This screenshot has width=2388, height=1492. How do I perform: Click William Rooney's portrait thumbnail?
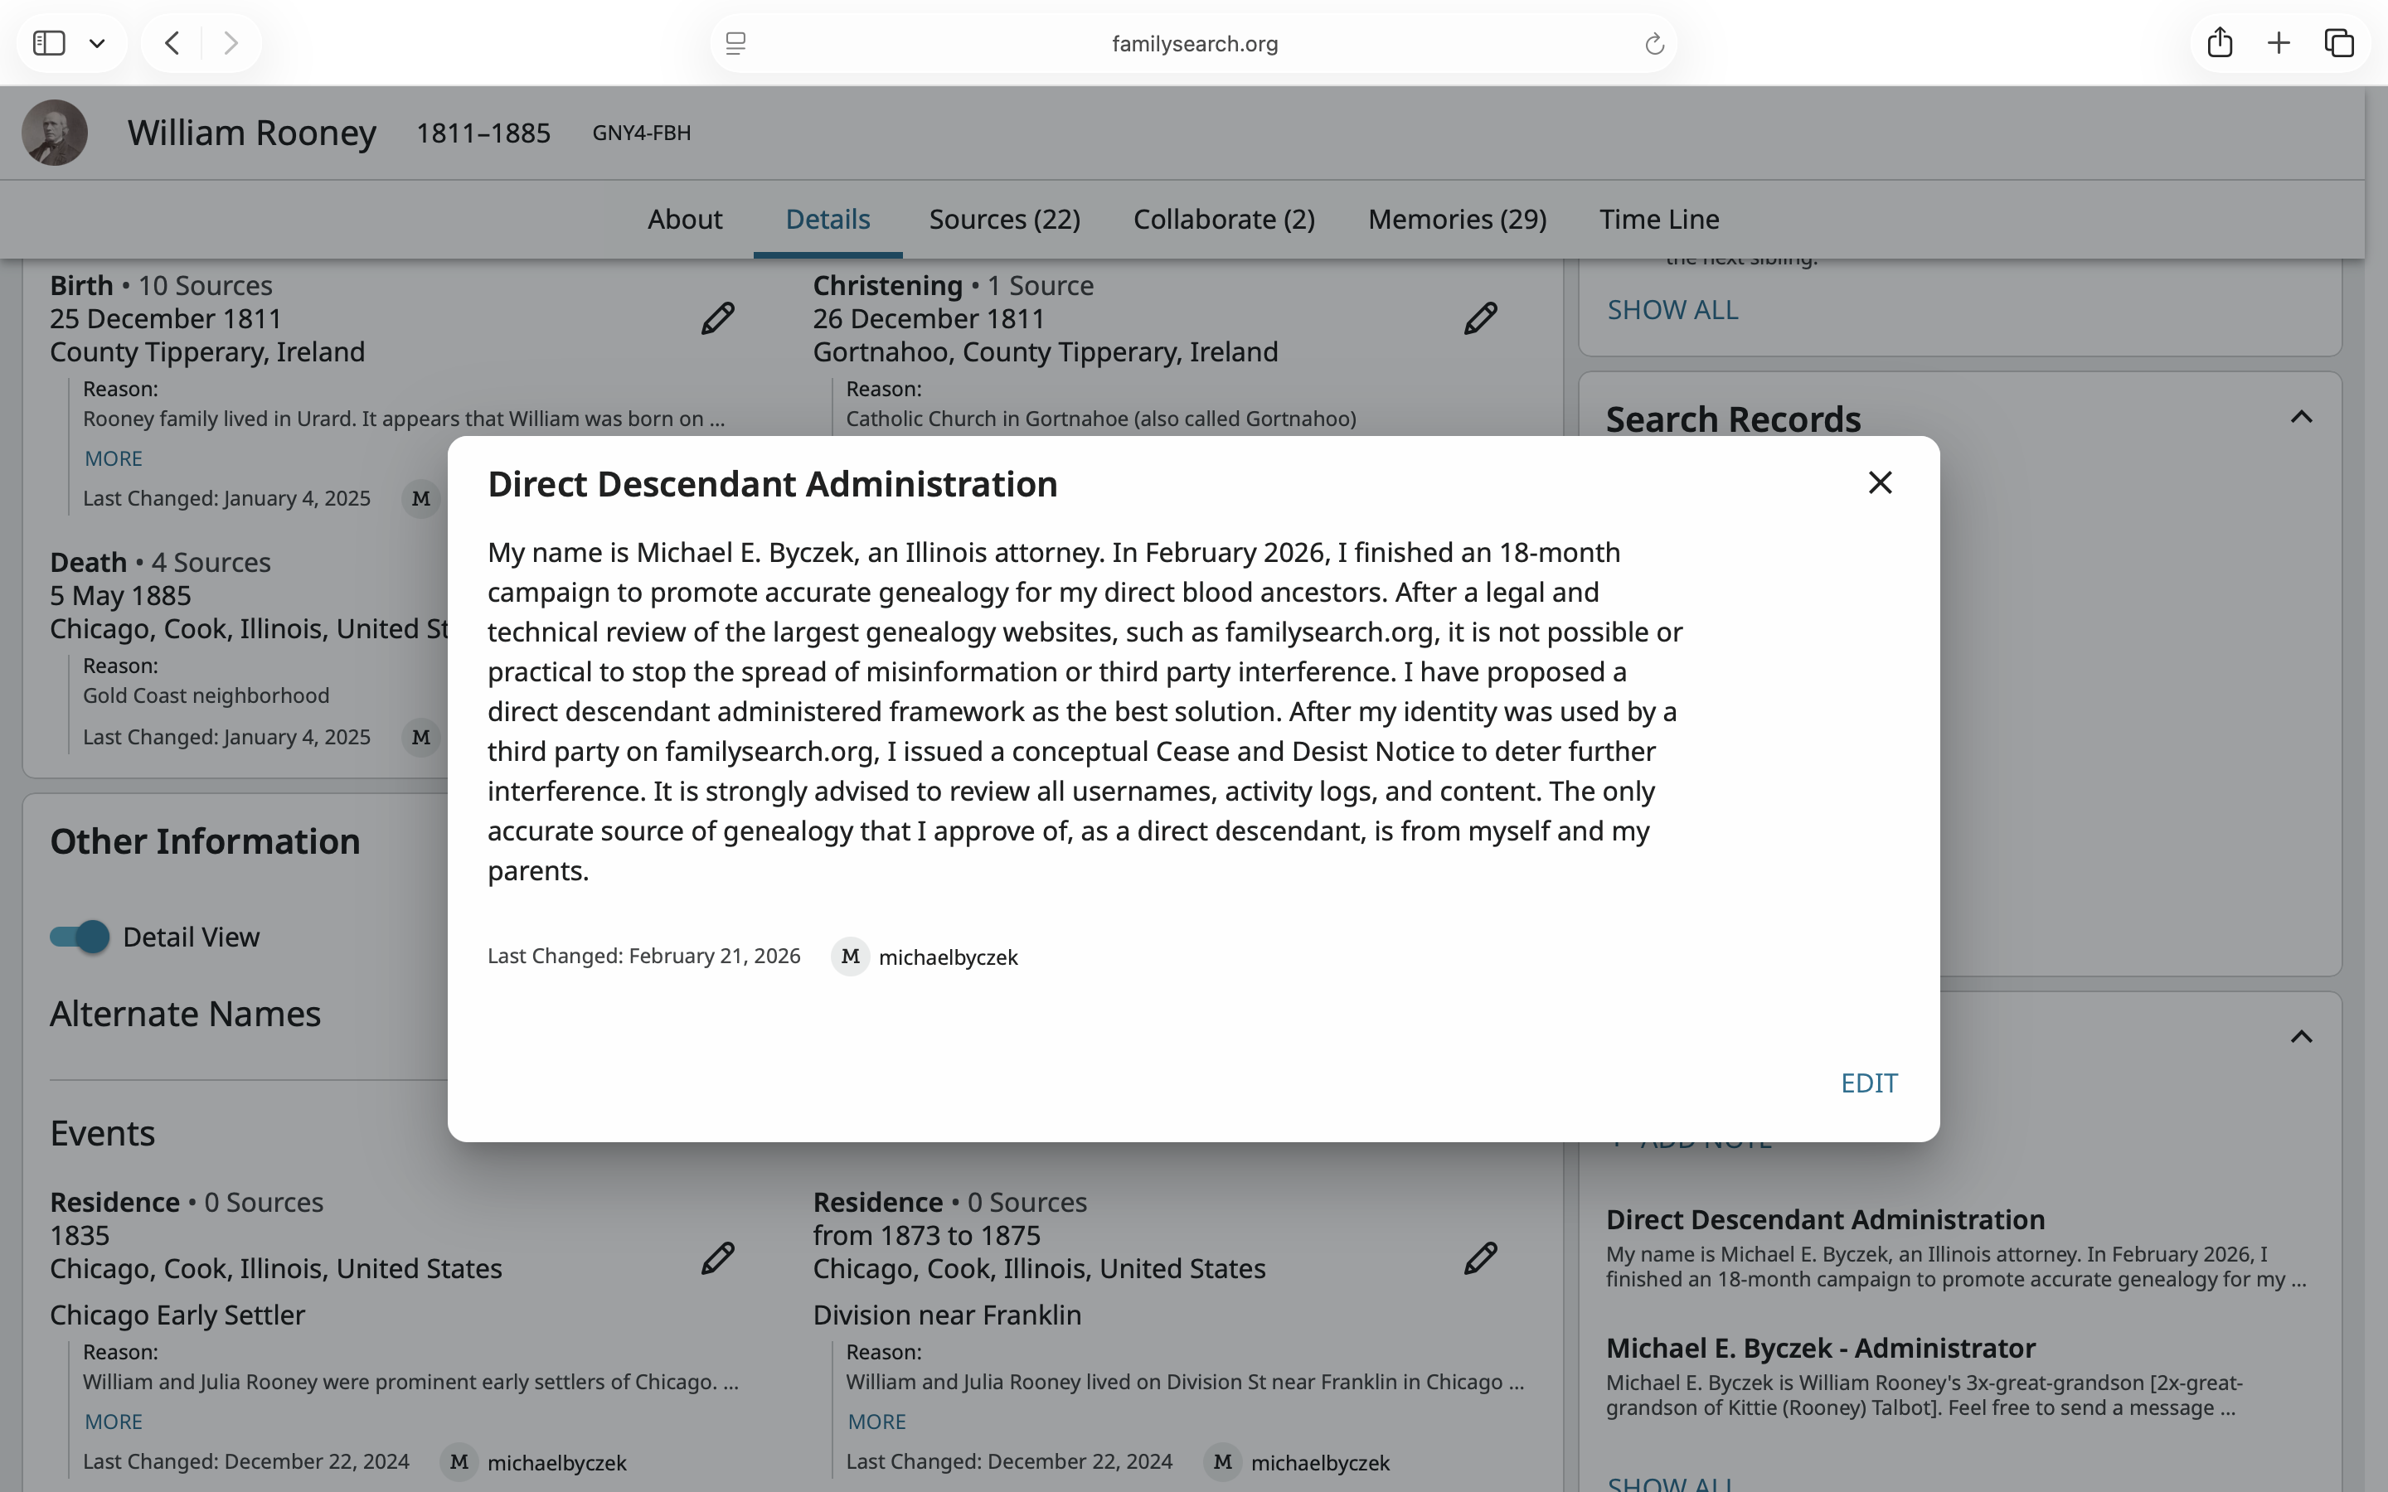pyautogui.click(x=56, y=133)
